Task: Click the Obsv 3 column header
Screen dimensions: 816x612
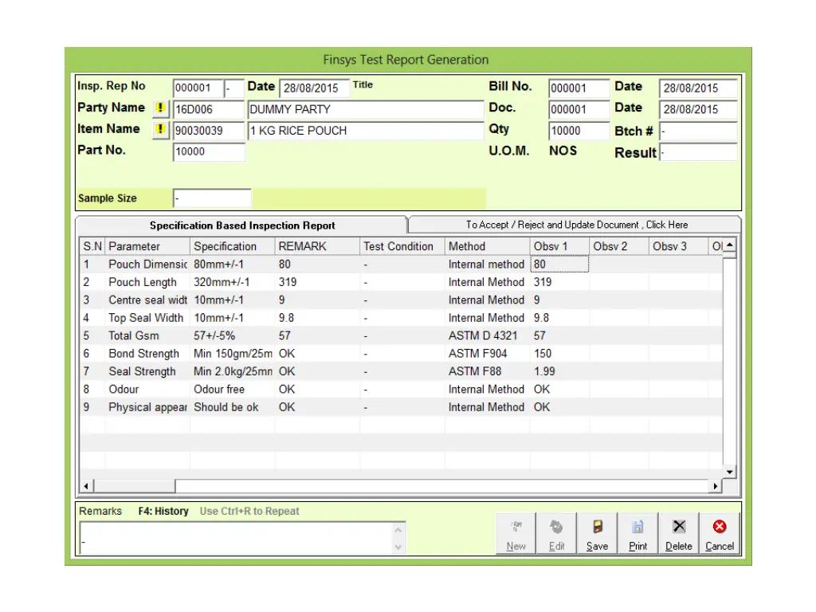Action: 679,246
